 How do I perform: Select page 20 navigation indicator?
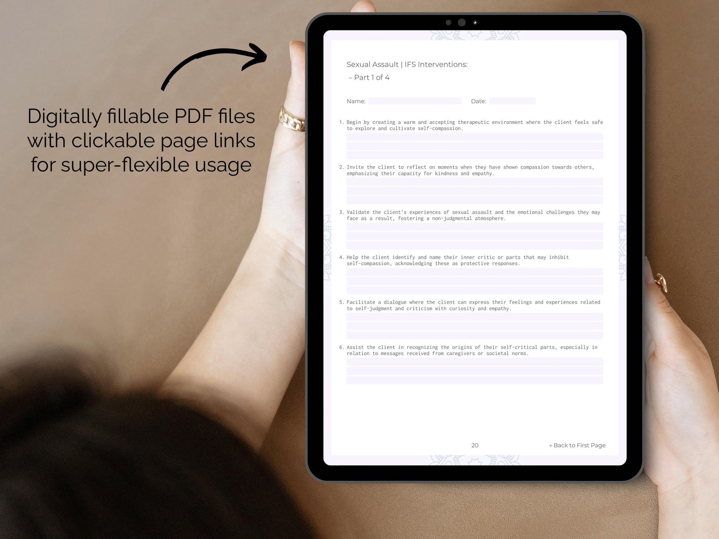pyautogui.click(x=474, y=445)
